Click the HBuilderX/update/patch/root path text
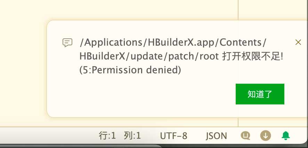 pos(149,57)
